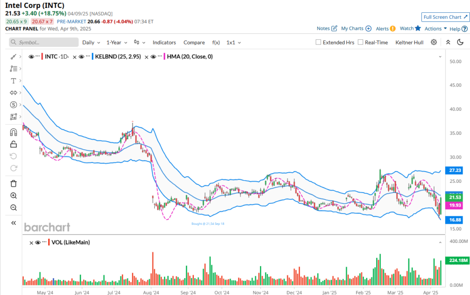Screen dimensions: 470x295
Task: Enable the magnet snap tool
Action: tap(13, 132)
